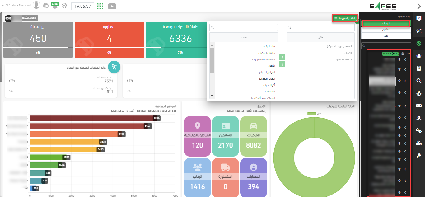Click the search field above the متاح list
425x197 pixels.
click(320, 28)
